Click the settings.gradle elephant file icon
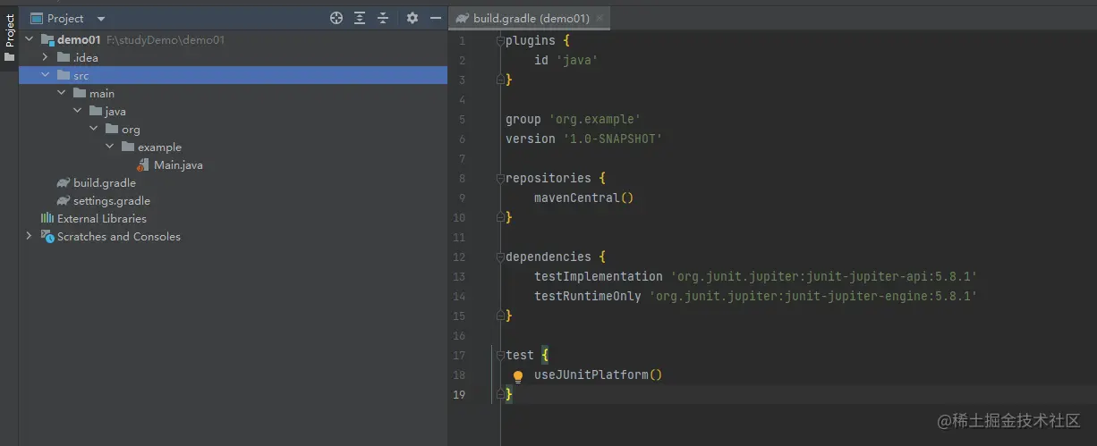This screenshot has width=1097, height=446. click(x=63, y=200)
